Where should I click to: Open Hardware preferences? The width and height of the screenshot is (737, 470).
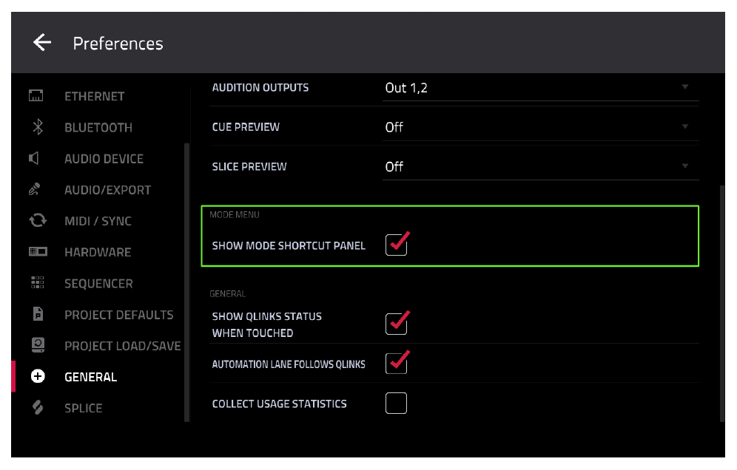[98, 252]
